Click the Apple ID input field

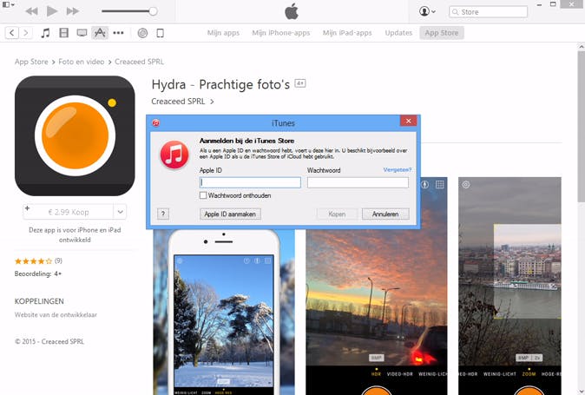pyautogui.click(x=250, y=182)
